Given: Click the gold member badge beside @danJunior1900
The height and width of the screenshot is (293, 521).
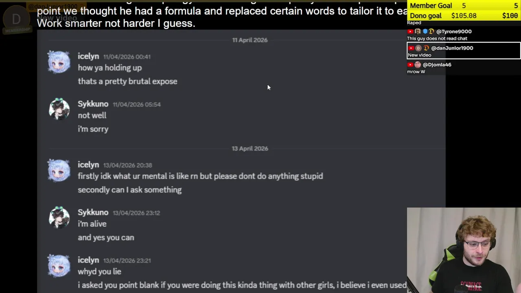Looking at the screenshot, I should 426,48.
